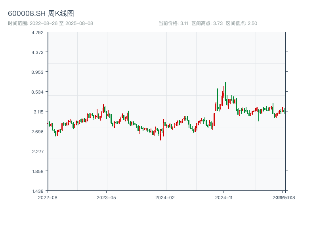Click the last candlestick at the chart's right edge

click(x=285, y=112)
